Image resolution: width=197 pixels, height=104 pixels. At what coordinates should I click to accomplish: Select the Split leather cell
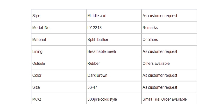tap(114, 39)
